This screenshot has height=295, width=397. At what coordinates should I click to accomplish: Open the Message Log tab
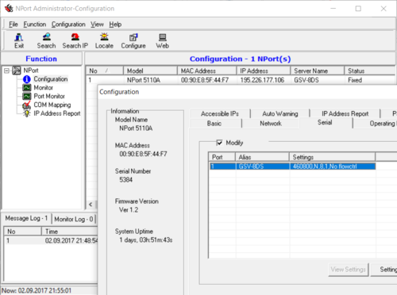coord(26,218)
